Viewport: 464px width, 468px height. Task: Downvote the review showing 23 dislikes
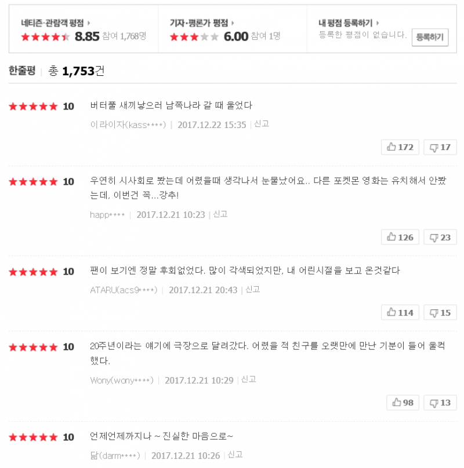coord(440,237)
